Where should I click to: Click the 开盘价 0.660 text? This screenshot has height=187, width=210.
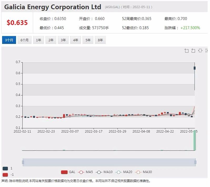point(92,19)
